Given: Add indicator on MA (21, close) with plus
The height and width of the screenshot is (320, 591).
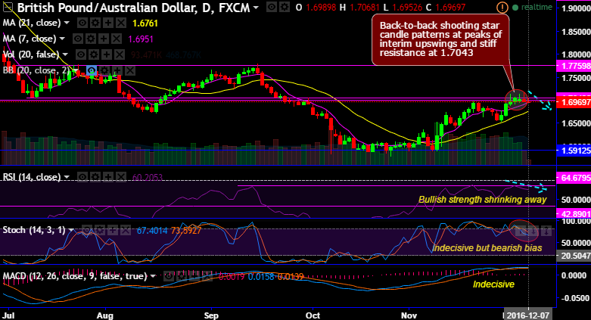Looking at the screenshot, I should (x=107, y=23).
